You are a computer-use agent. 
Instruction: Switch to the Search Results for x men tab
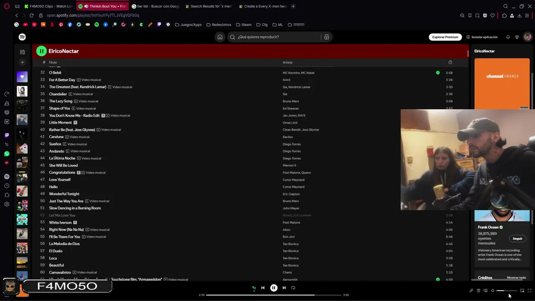coord(209,6)
